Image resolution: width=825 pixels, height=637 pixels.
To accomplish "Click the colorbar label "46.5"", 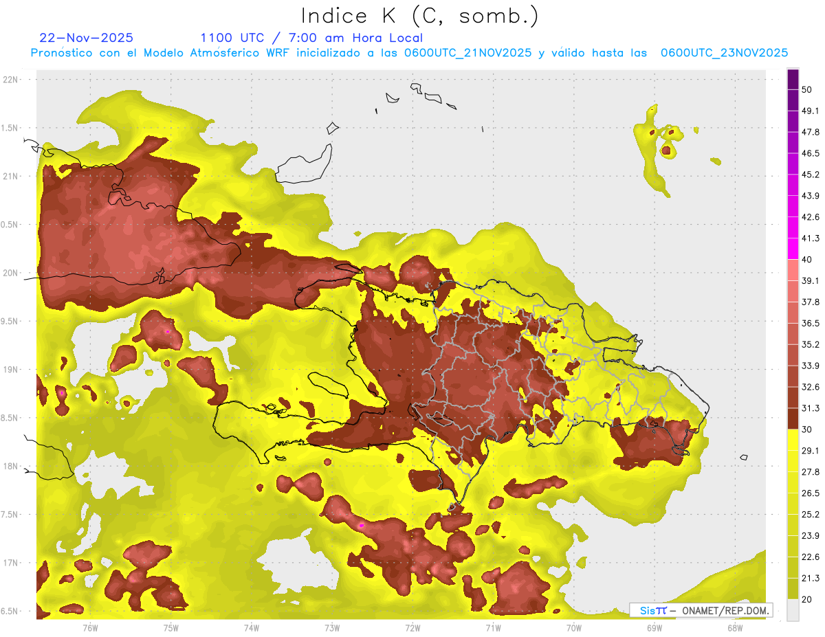I will tap(811, 153).
